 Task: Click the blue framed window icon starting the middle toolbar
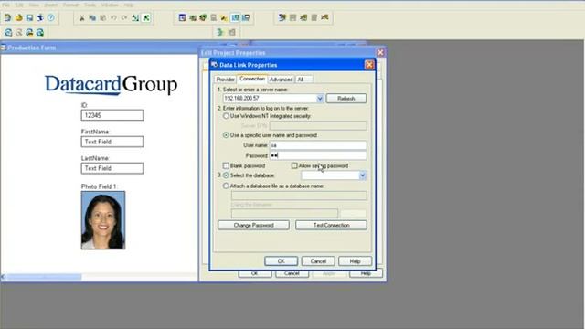click(x=182, y=17)
